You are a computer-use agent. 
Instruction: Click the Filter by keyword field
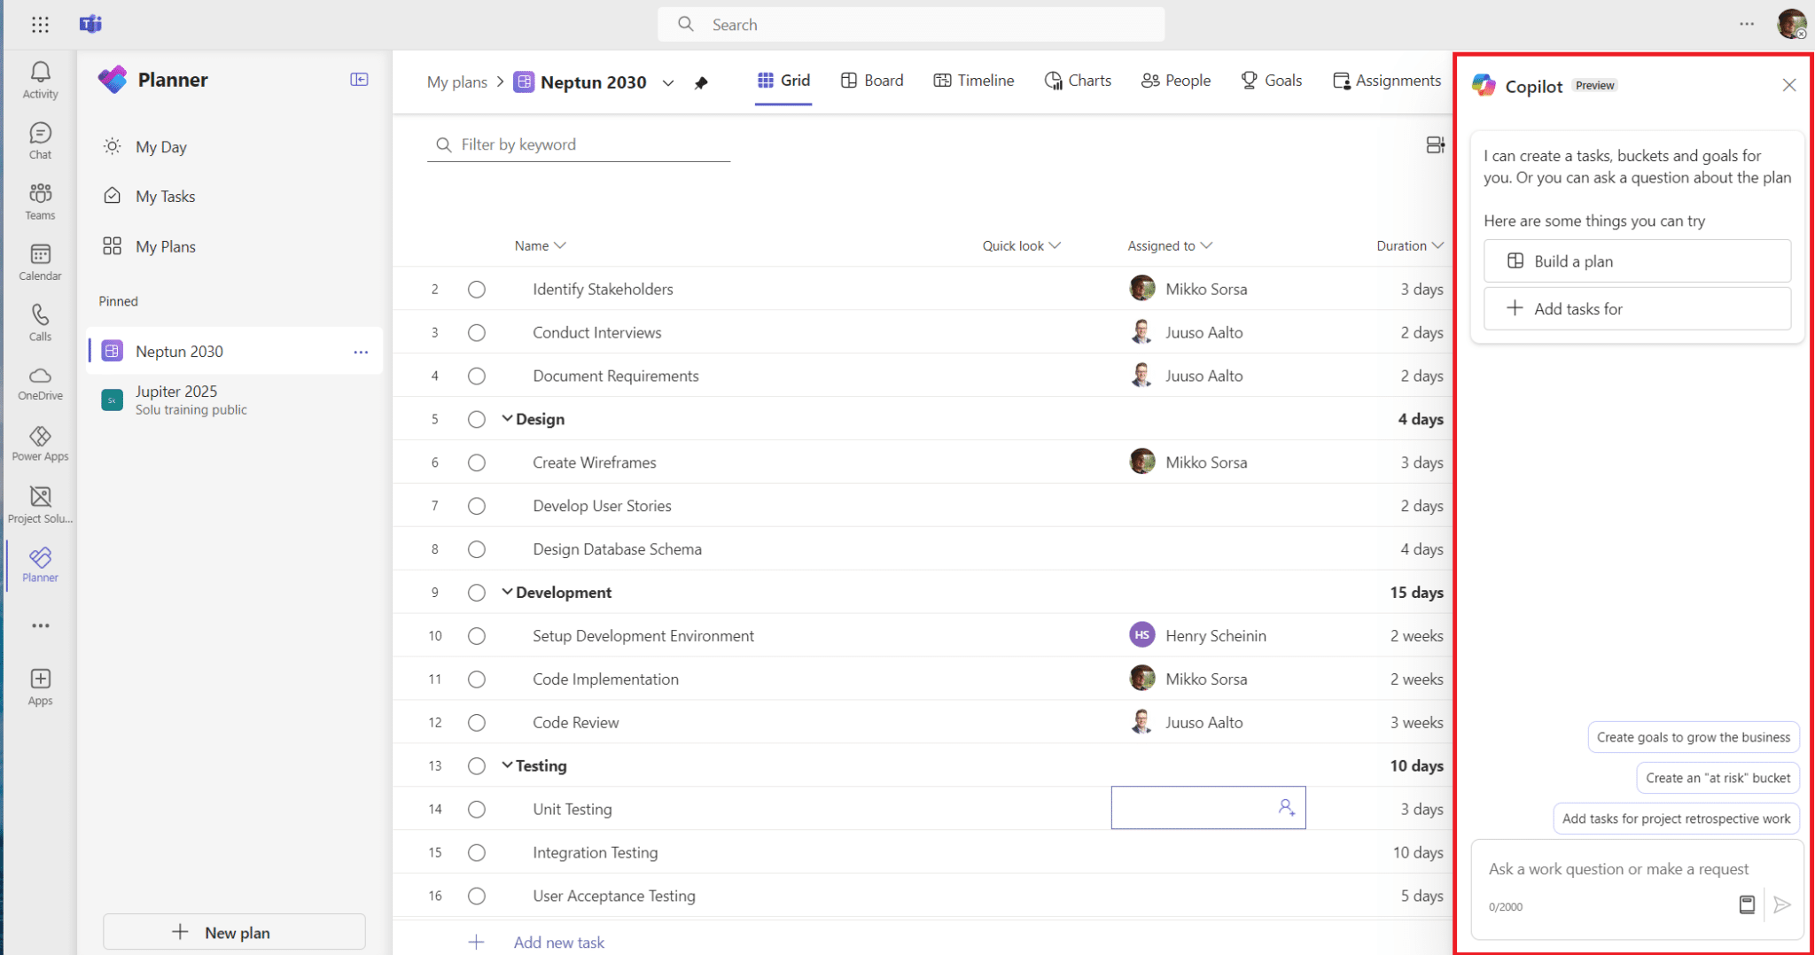[576, 144]
